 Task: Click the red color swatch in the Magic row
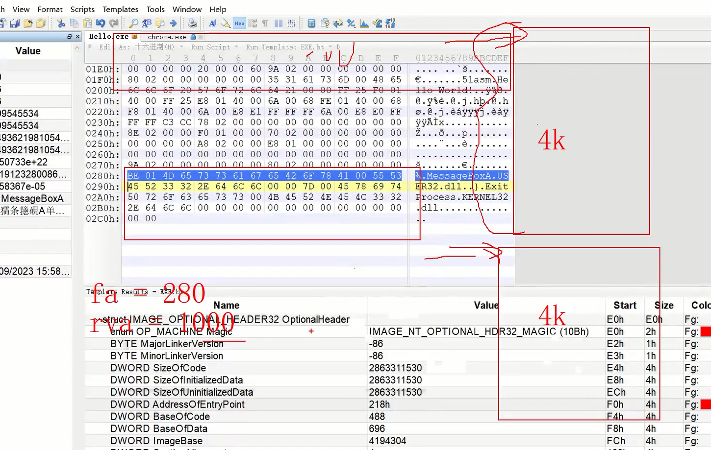click(705, 332)
